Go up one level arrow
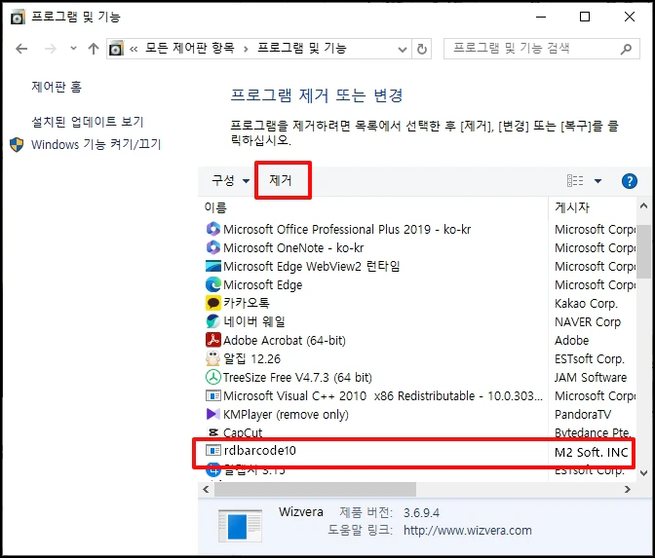The height and width of the screenshot is (558, 655). point(94,49)
